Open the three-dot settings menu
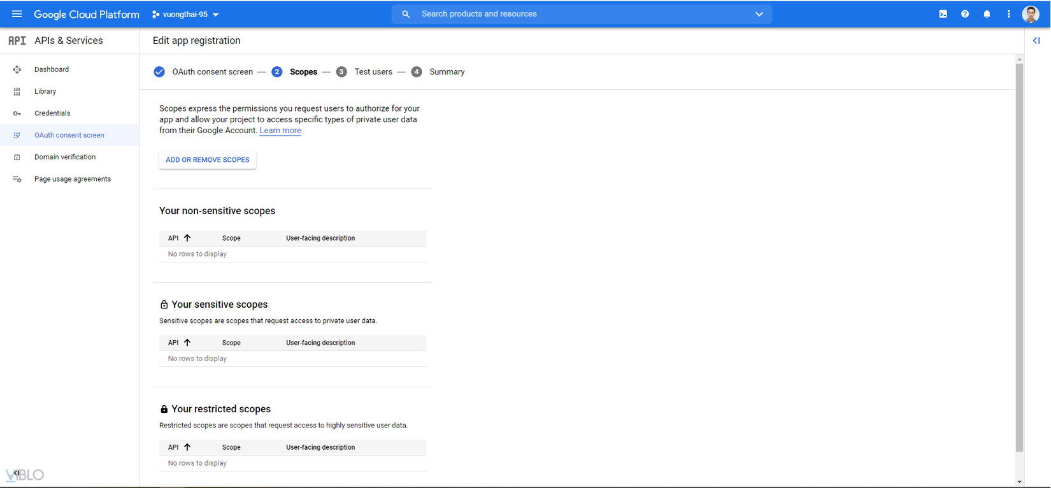 (1008, 14)
